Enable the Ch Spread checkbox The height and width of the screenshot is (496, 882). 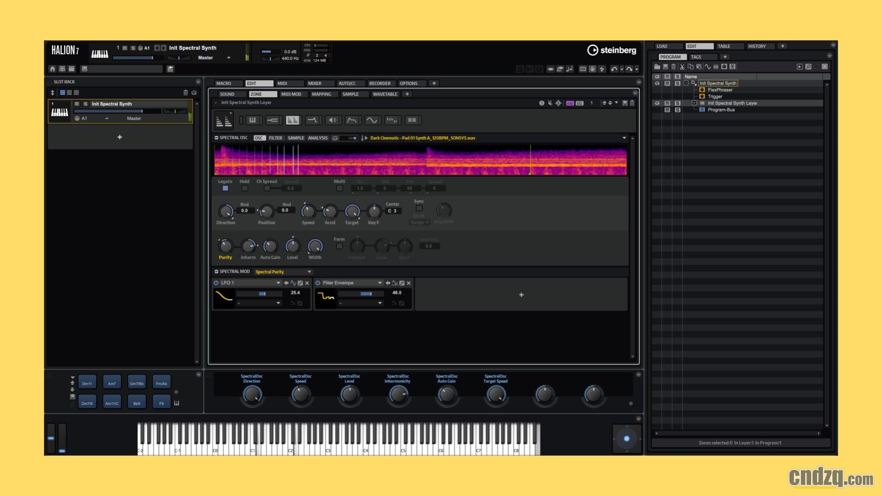point(267,188)
